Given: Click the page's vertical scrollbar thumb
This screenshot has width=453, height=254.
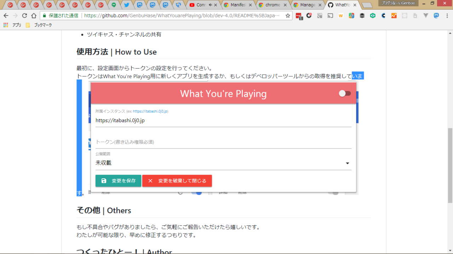Looking at the screenshot, I should pyautogui.click(x=450, y=165).
